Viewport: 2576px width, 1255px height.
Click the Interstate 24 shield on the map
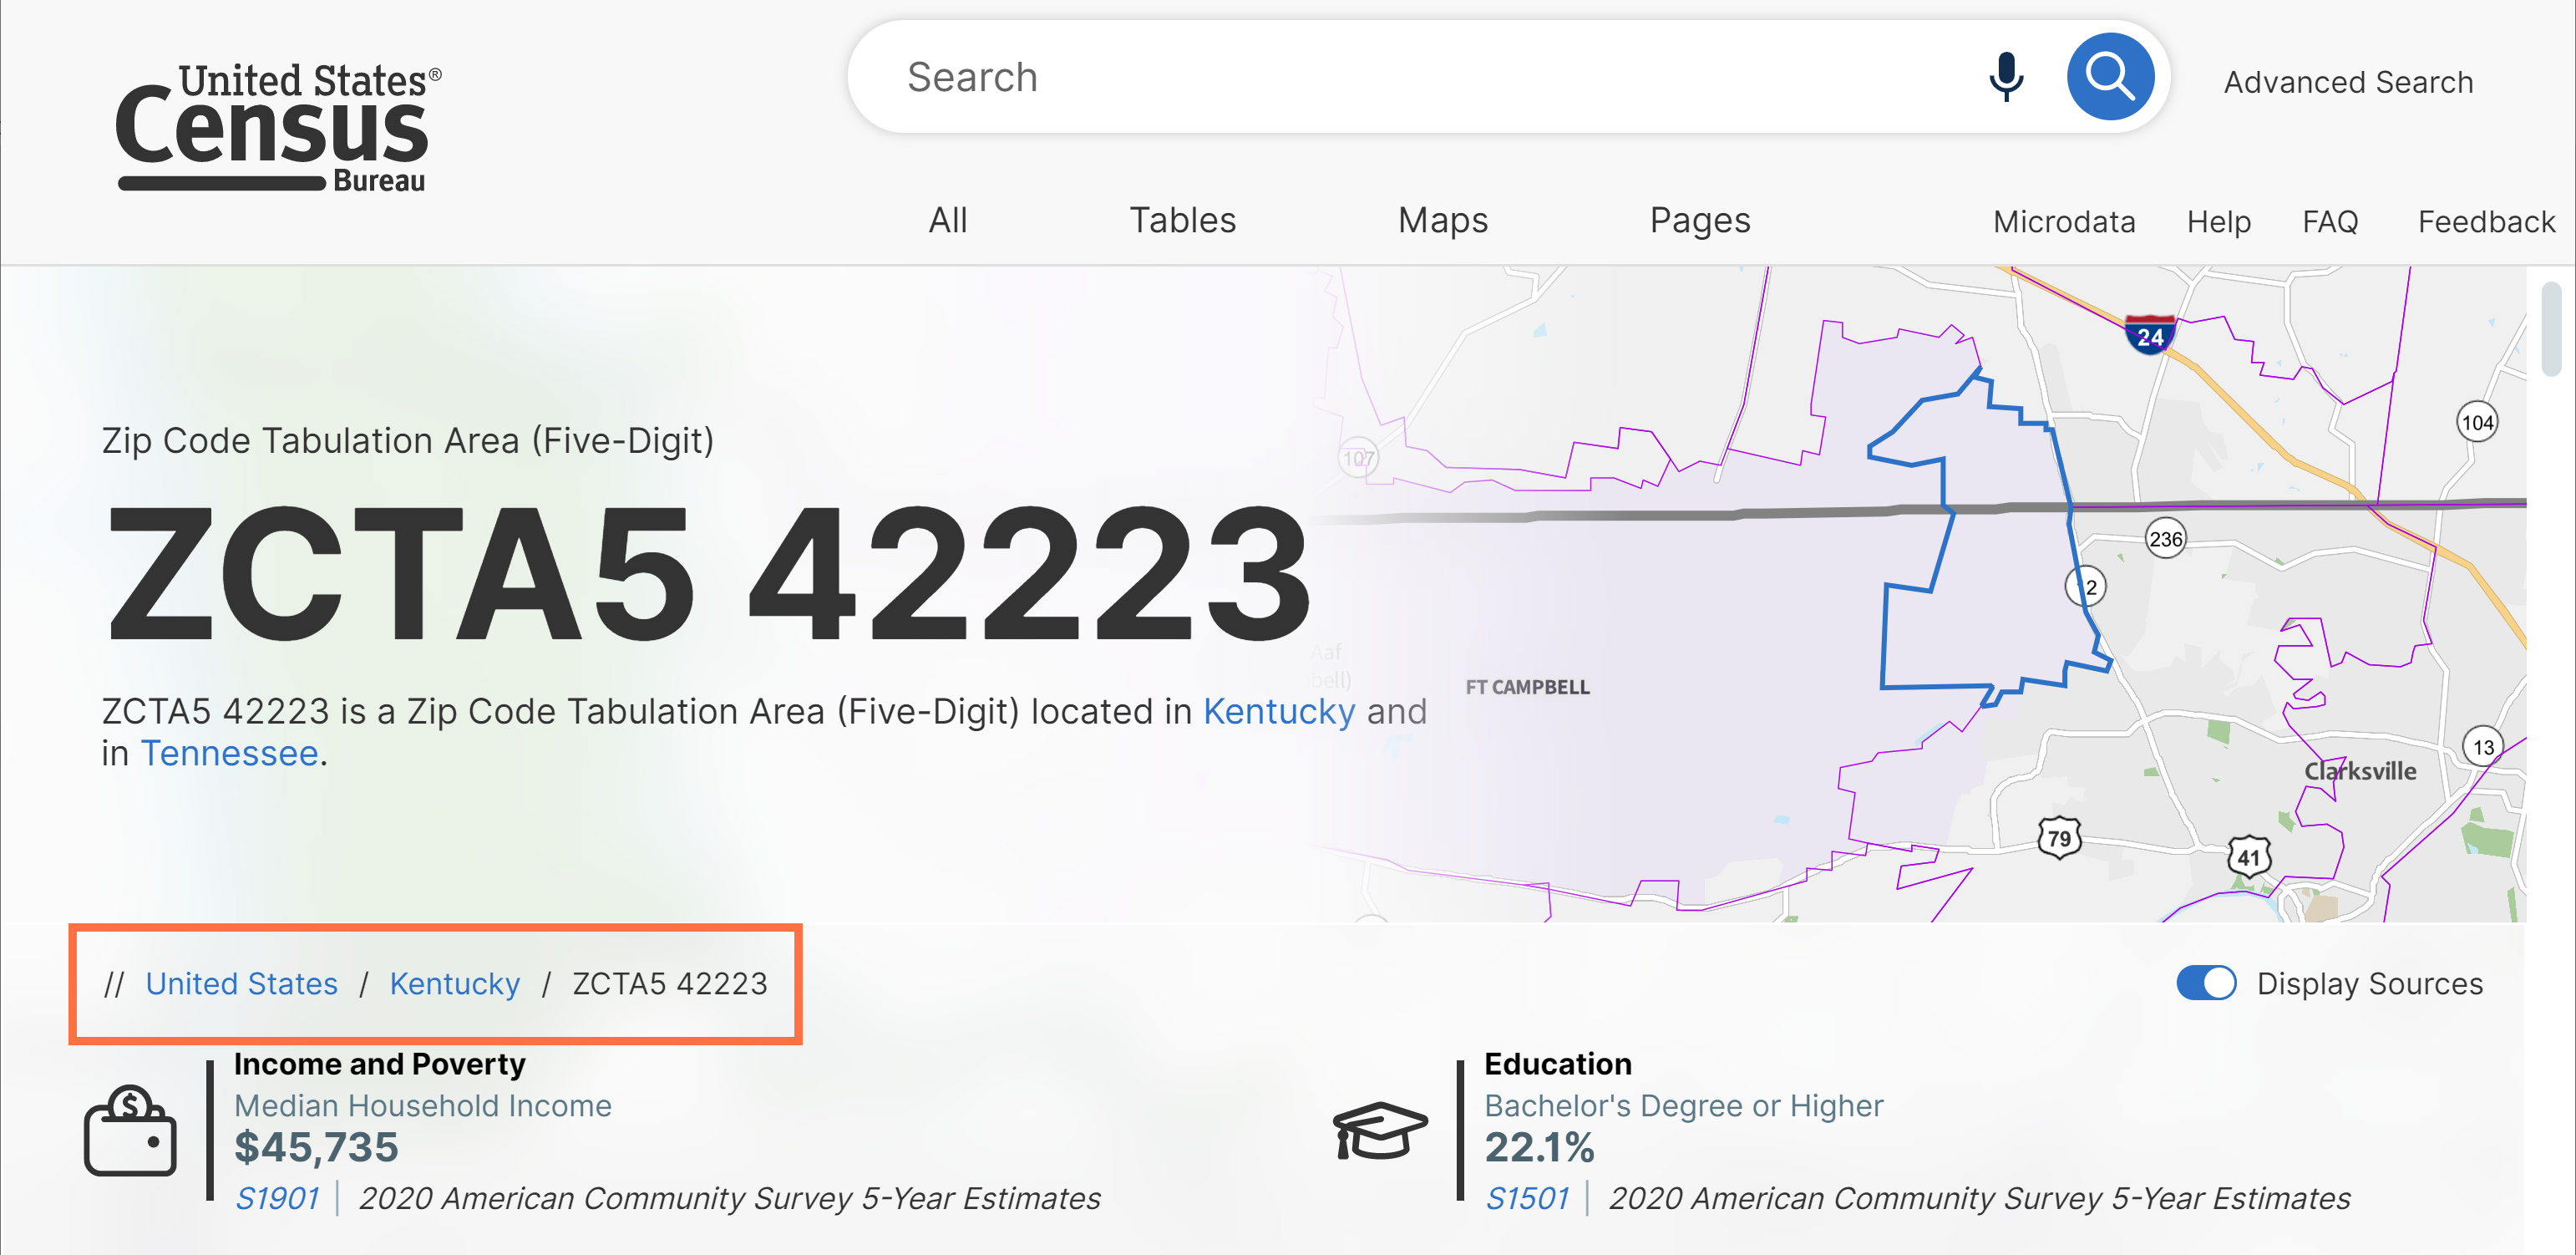pyautogui.click(x=2149, y=335)
